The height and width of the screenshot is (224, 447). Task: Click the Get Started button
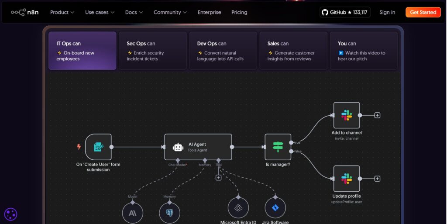coord(423,12)
